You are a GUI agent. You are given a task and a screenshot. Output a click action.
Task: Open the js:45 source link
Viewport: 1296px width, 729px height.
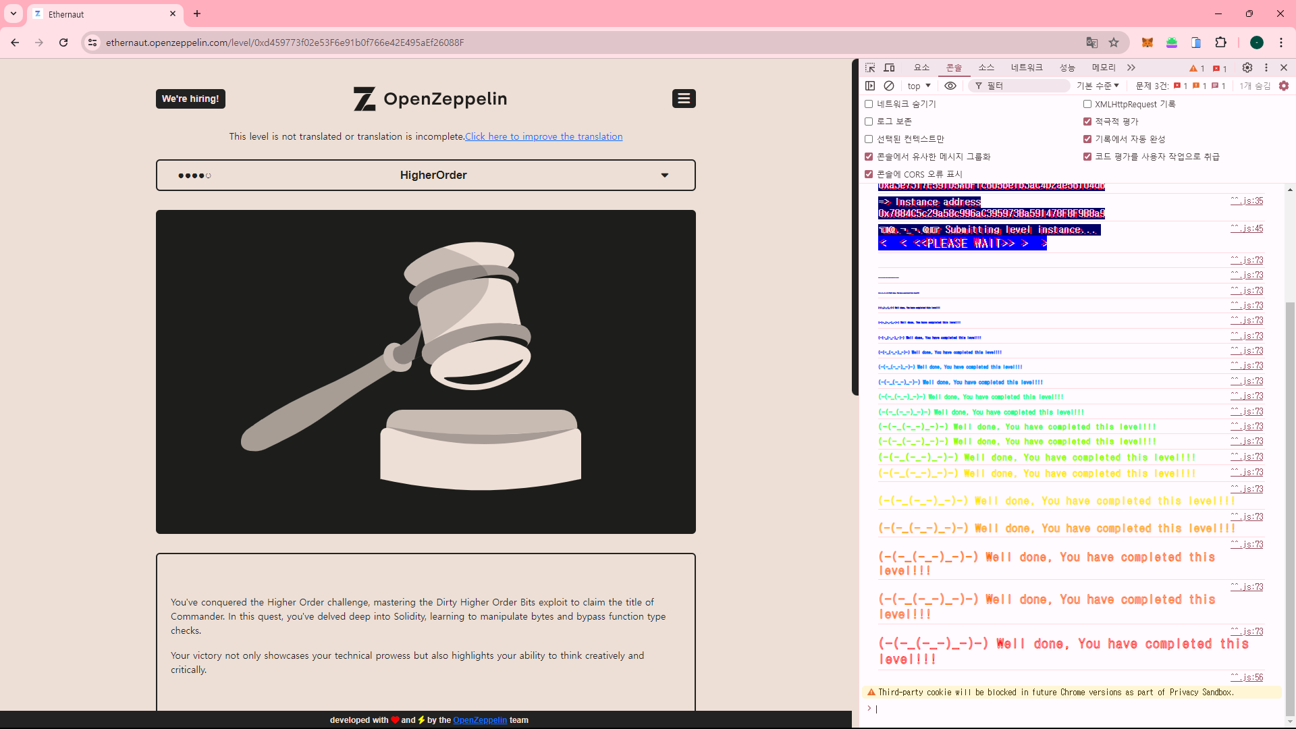pos(1247,228)
